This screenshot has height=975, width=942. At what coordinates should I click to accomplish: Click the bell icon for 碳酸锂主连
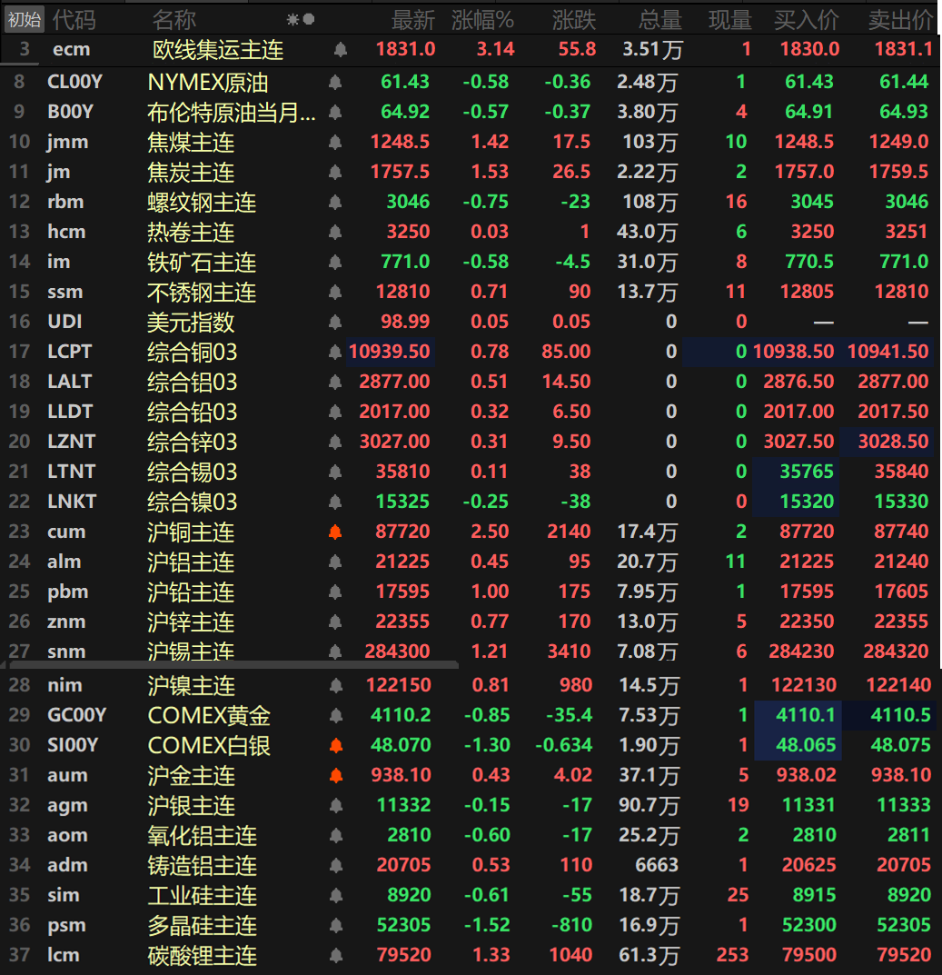[335, 956]
